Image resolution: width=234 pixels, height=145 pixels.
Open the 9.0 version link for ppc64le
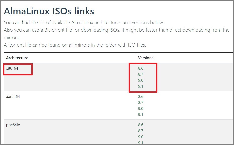(141, 137)
